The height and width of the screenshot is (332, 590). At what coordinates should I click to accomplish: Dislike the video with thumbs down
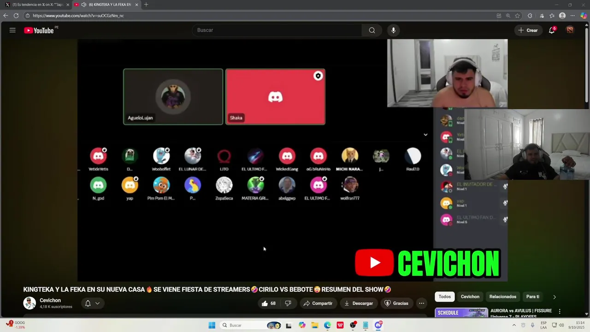[x=288, y=303]
